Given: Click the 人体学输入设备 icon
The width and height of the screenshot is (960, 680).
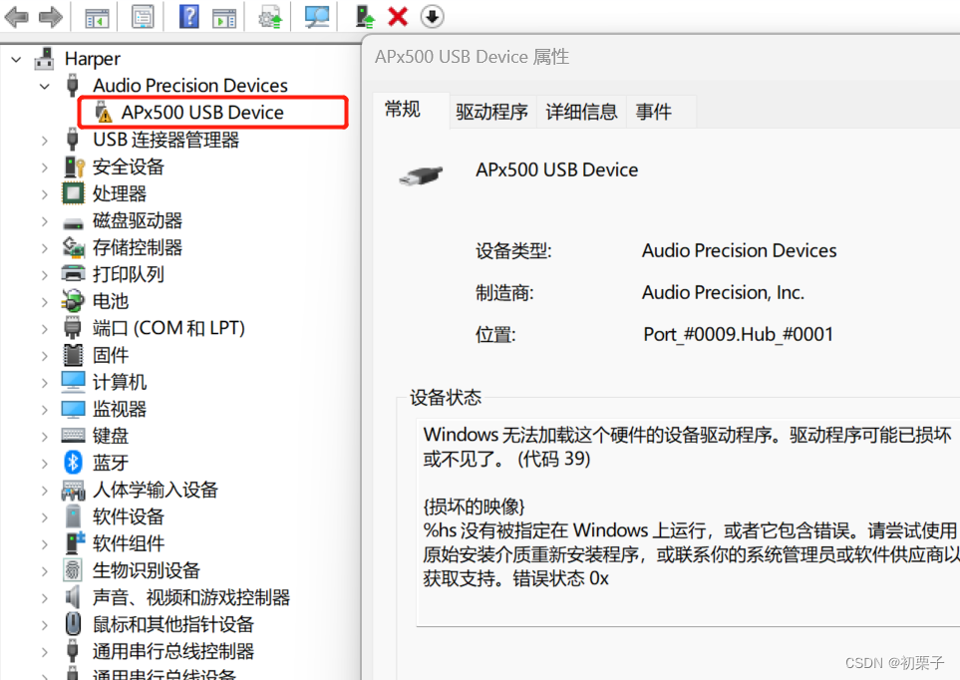Looking at the screenshot, I should 73,491.
